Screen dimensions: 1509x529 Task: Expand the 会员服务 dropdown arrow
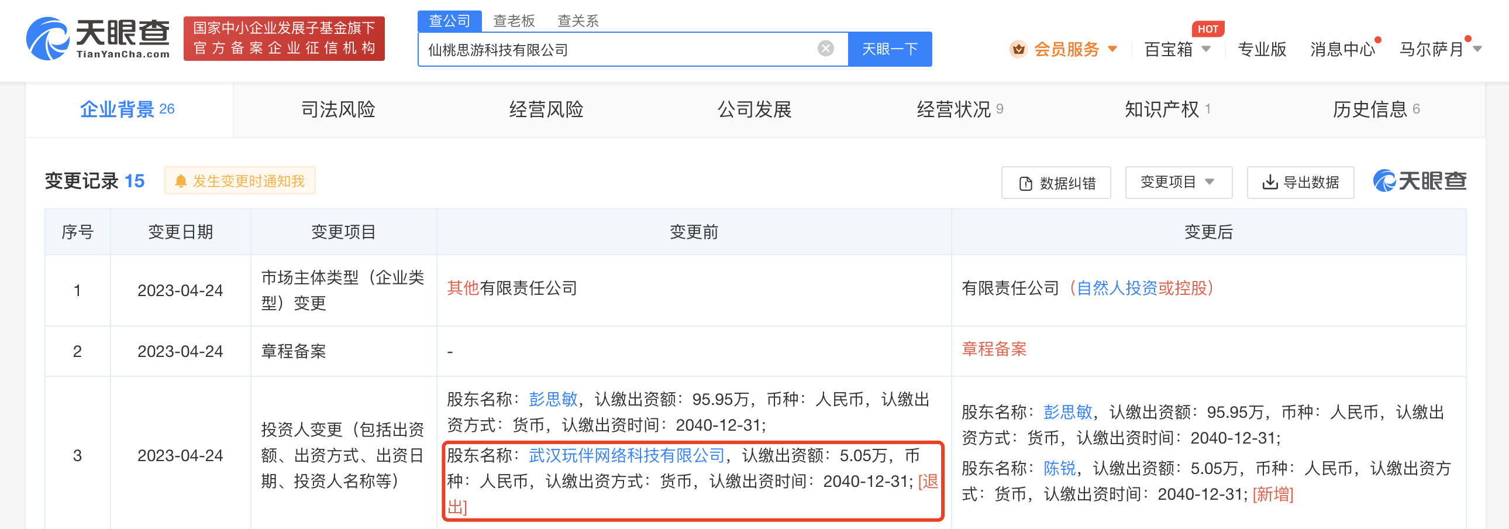pyautogui.click(x=1112, y=49)
